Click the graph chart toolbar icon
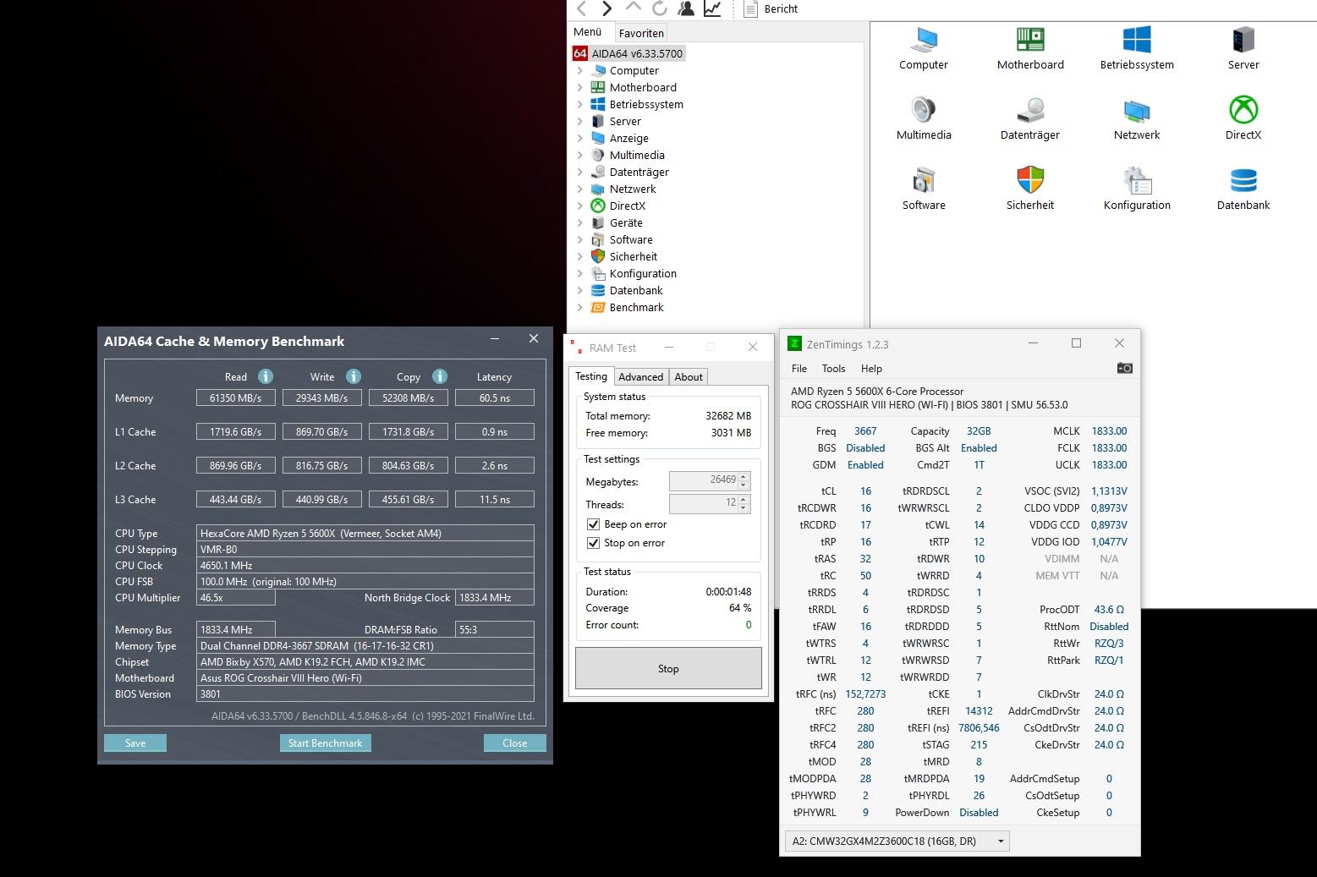The height and width of the screenshot is (877, 1317). click(712, 8)
